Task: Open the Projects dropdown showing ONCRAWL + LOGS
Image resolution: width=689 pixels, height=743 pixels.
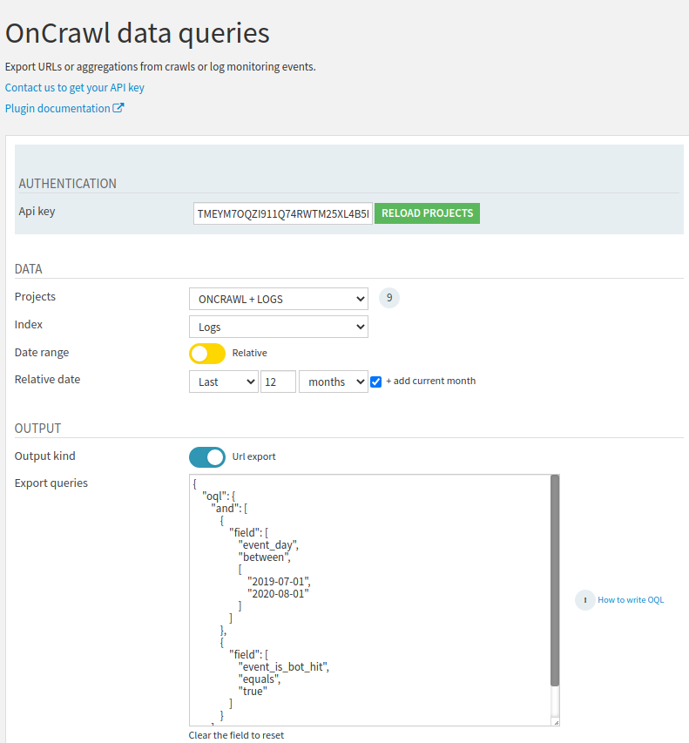Action: click(279, 299)
